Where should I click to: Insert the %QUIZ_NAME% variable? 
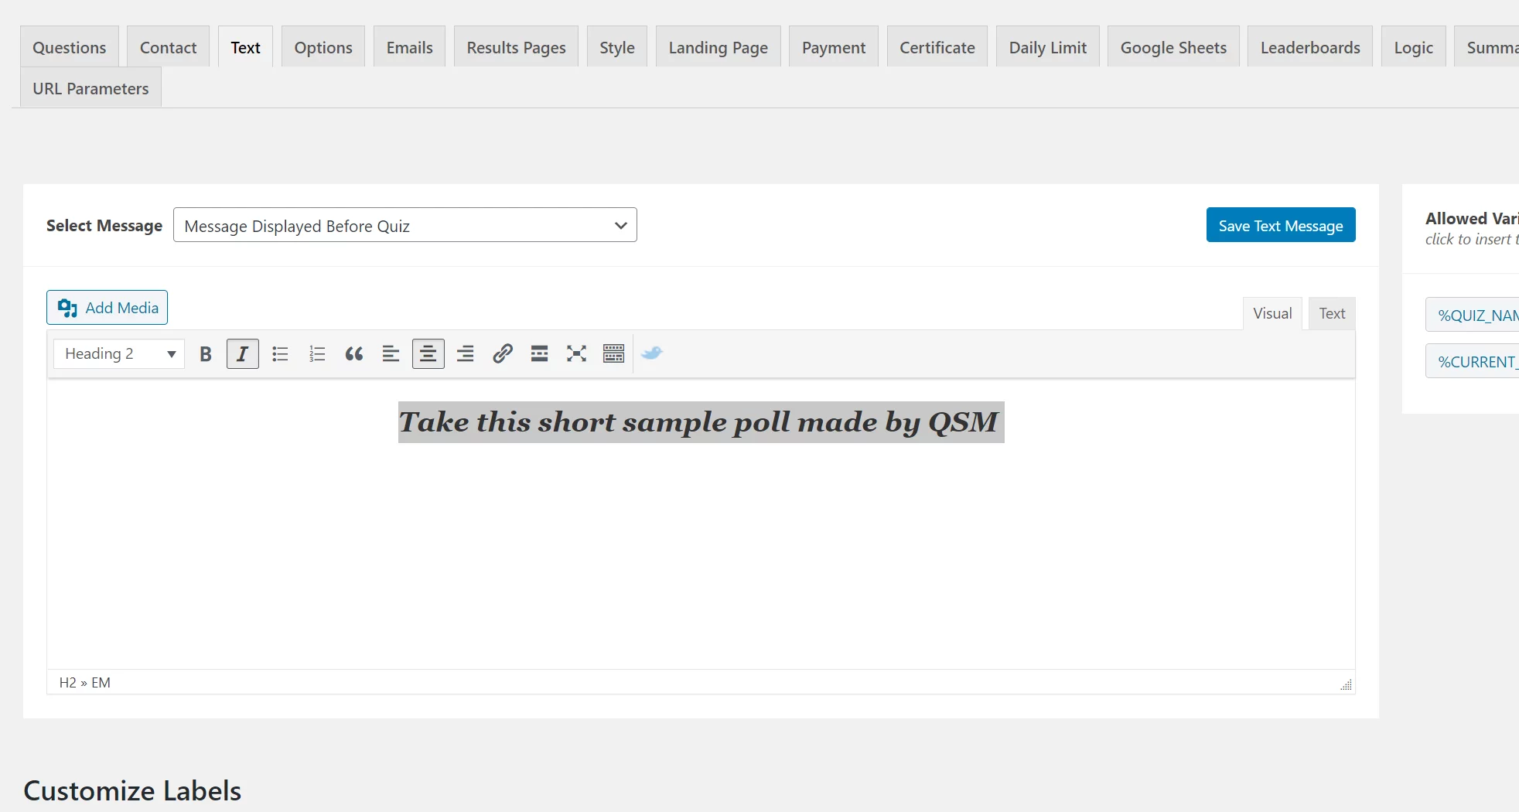pos(1476,314)
